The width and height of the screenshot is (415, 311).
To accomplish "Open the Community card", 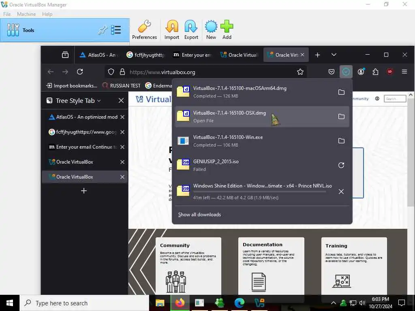I will [188, 266].
